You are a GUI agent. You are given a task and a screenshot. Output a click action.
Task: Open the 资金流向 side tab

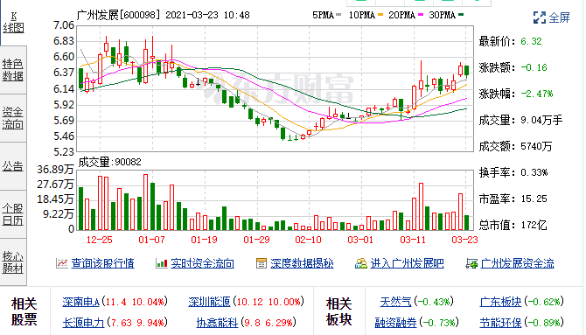[x=13, y=118]
